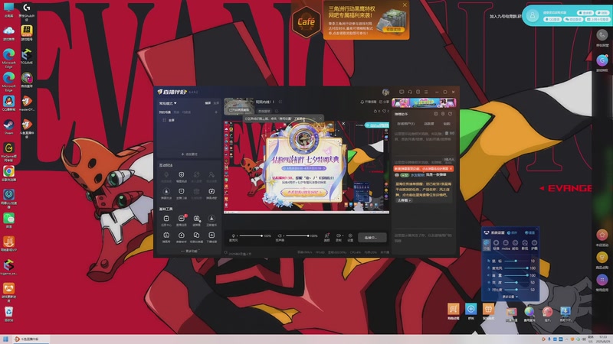Viewport: 613px width, 344px height.
Task: Select the 护眼 eye-care mode in settings panel
Action: click(x=534, y=245)
